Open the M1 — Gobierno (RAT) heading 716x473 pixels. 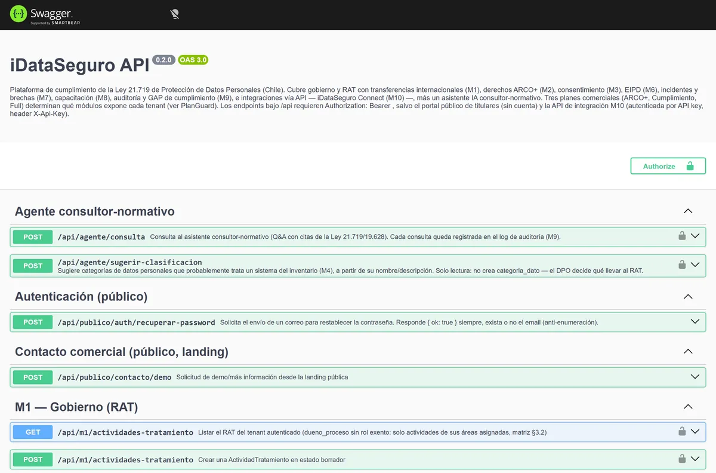pos(76,407)
